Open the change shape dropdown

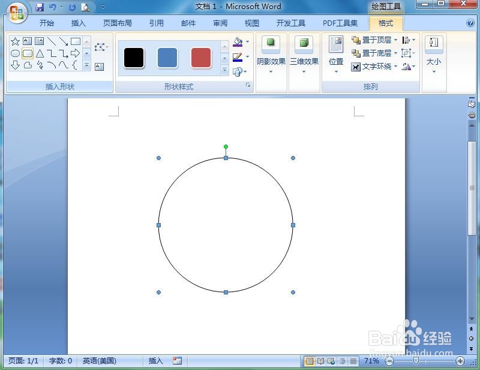point(239,72)
